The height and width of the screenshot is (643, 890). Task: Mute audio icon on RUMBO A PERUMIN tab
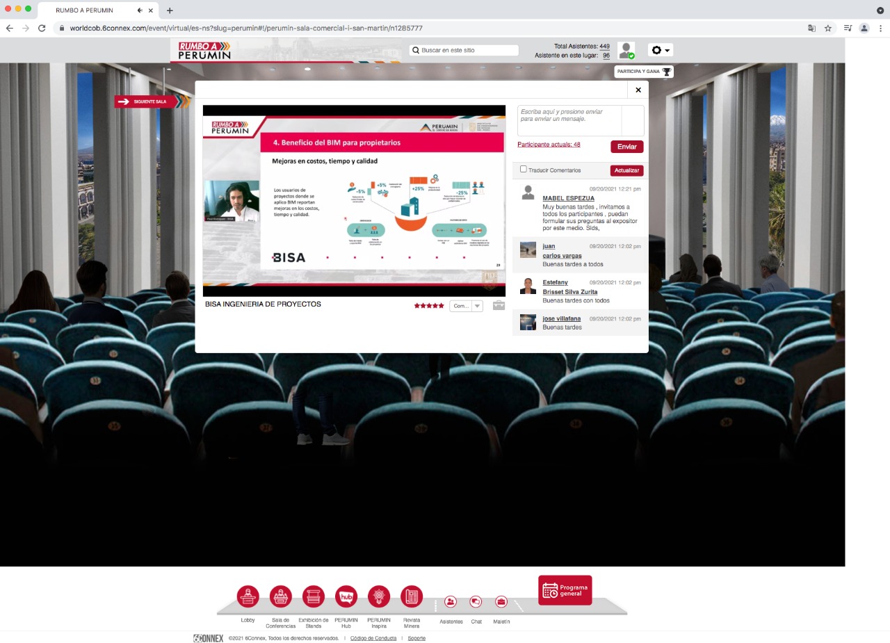(140, 10)
